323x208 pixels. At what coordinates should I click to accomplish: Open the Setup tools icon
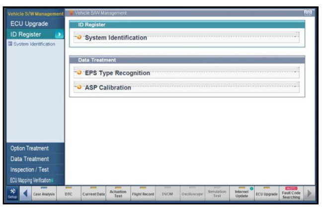click(x=12, y=193)
